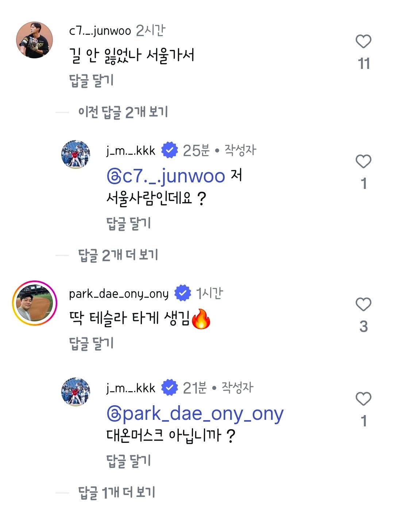394x507 pixels.
Task: Tap 답글 달기 under the 대온머스크 reply
Action: pos(128,461)
